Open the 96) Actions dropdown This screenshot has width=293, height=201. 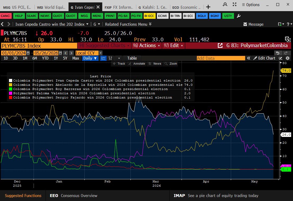147,46
